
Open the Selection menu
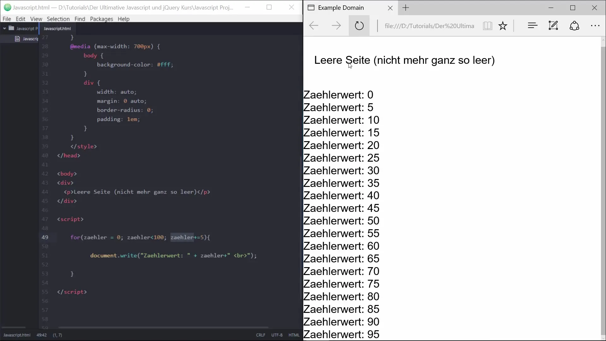[x=58, y=19]
